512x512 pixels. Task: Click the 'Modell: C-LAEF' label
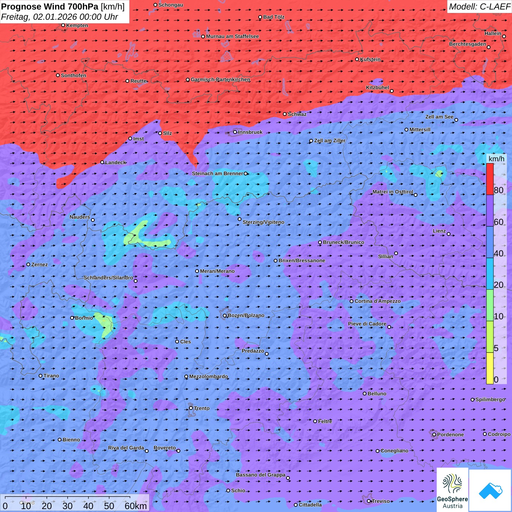click(x=479, y=7)
